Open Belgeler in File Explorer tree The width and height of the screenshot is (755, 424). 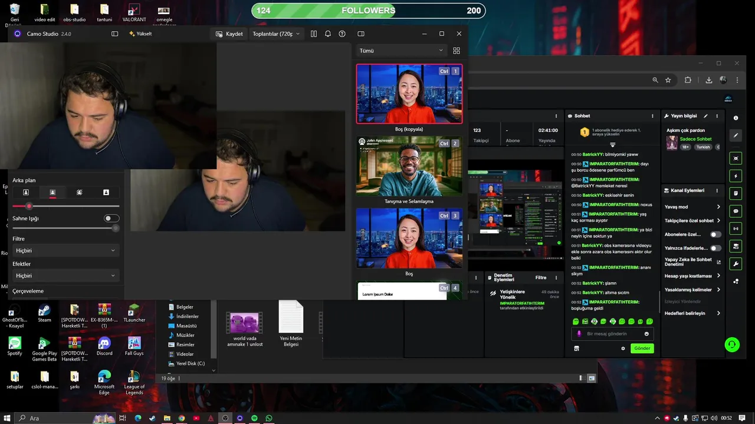click(x=185, y=307)
